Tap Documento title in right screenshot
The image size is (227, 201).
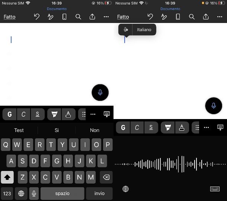170,9
